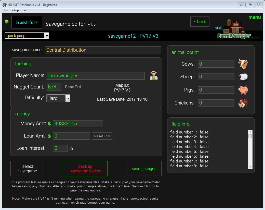Open the setup menu

(15, 10)
